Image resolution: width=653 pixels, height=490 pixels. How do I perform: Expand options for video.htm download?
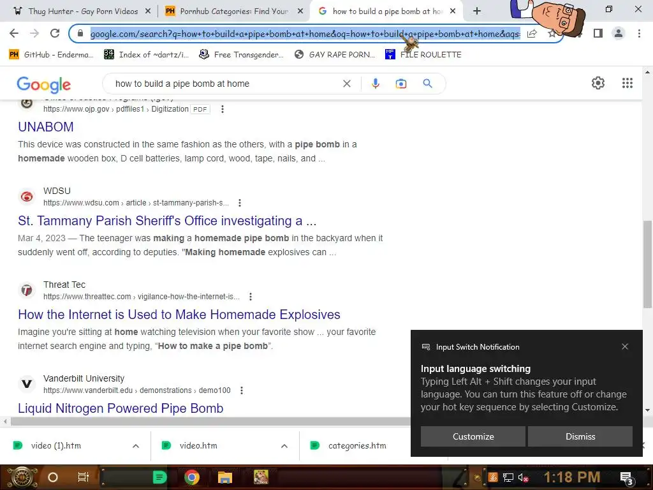coord(284,446)
